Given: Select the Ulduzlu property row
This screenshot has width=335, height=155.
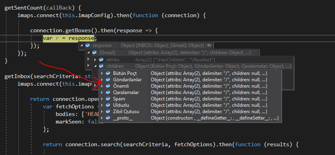Looking at the screenshot, I should click(x=190, y=105).
